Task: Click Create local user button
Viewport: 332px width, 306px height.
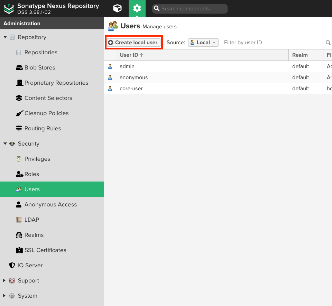Action: click(133, 43)
